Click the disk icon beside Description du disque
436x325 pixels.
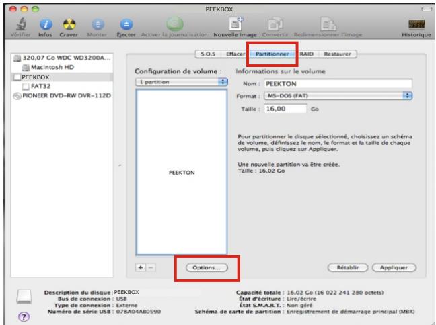[24, 296]
